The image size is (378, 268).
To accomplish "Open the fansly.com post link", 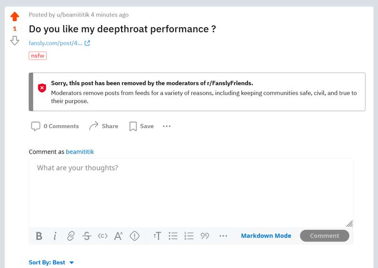I will click(x=55, y=43).
